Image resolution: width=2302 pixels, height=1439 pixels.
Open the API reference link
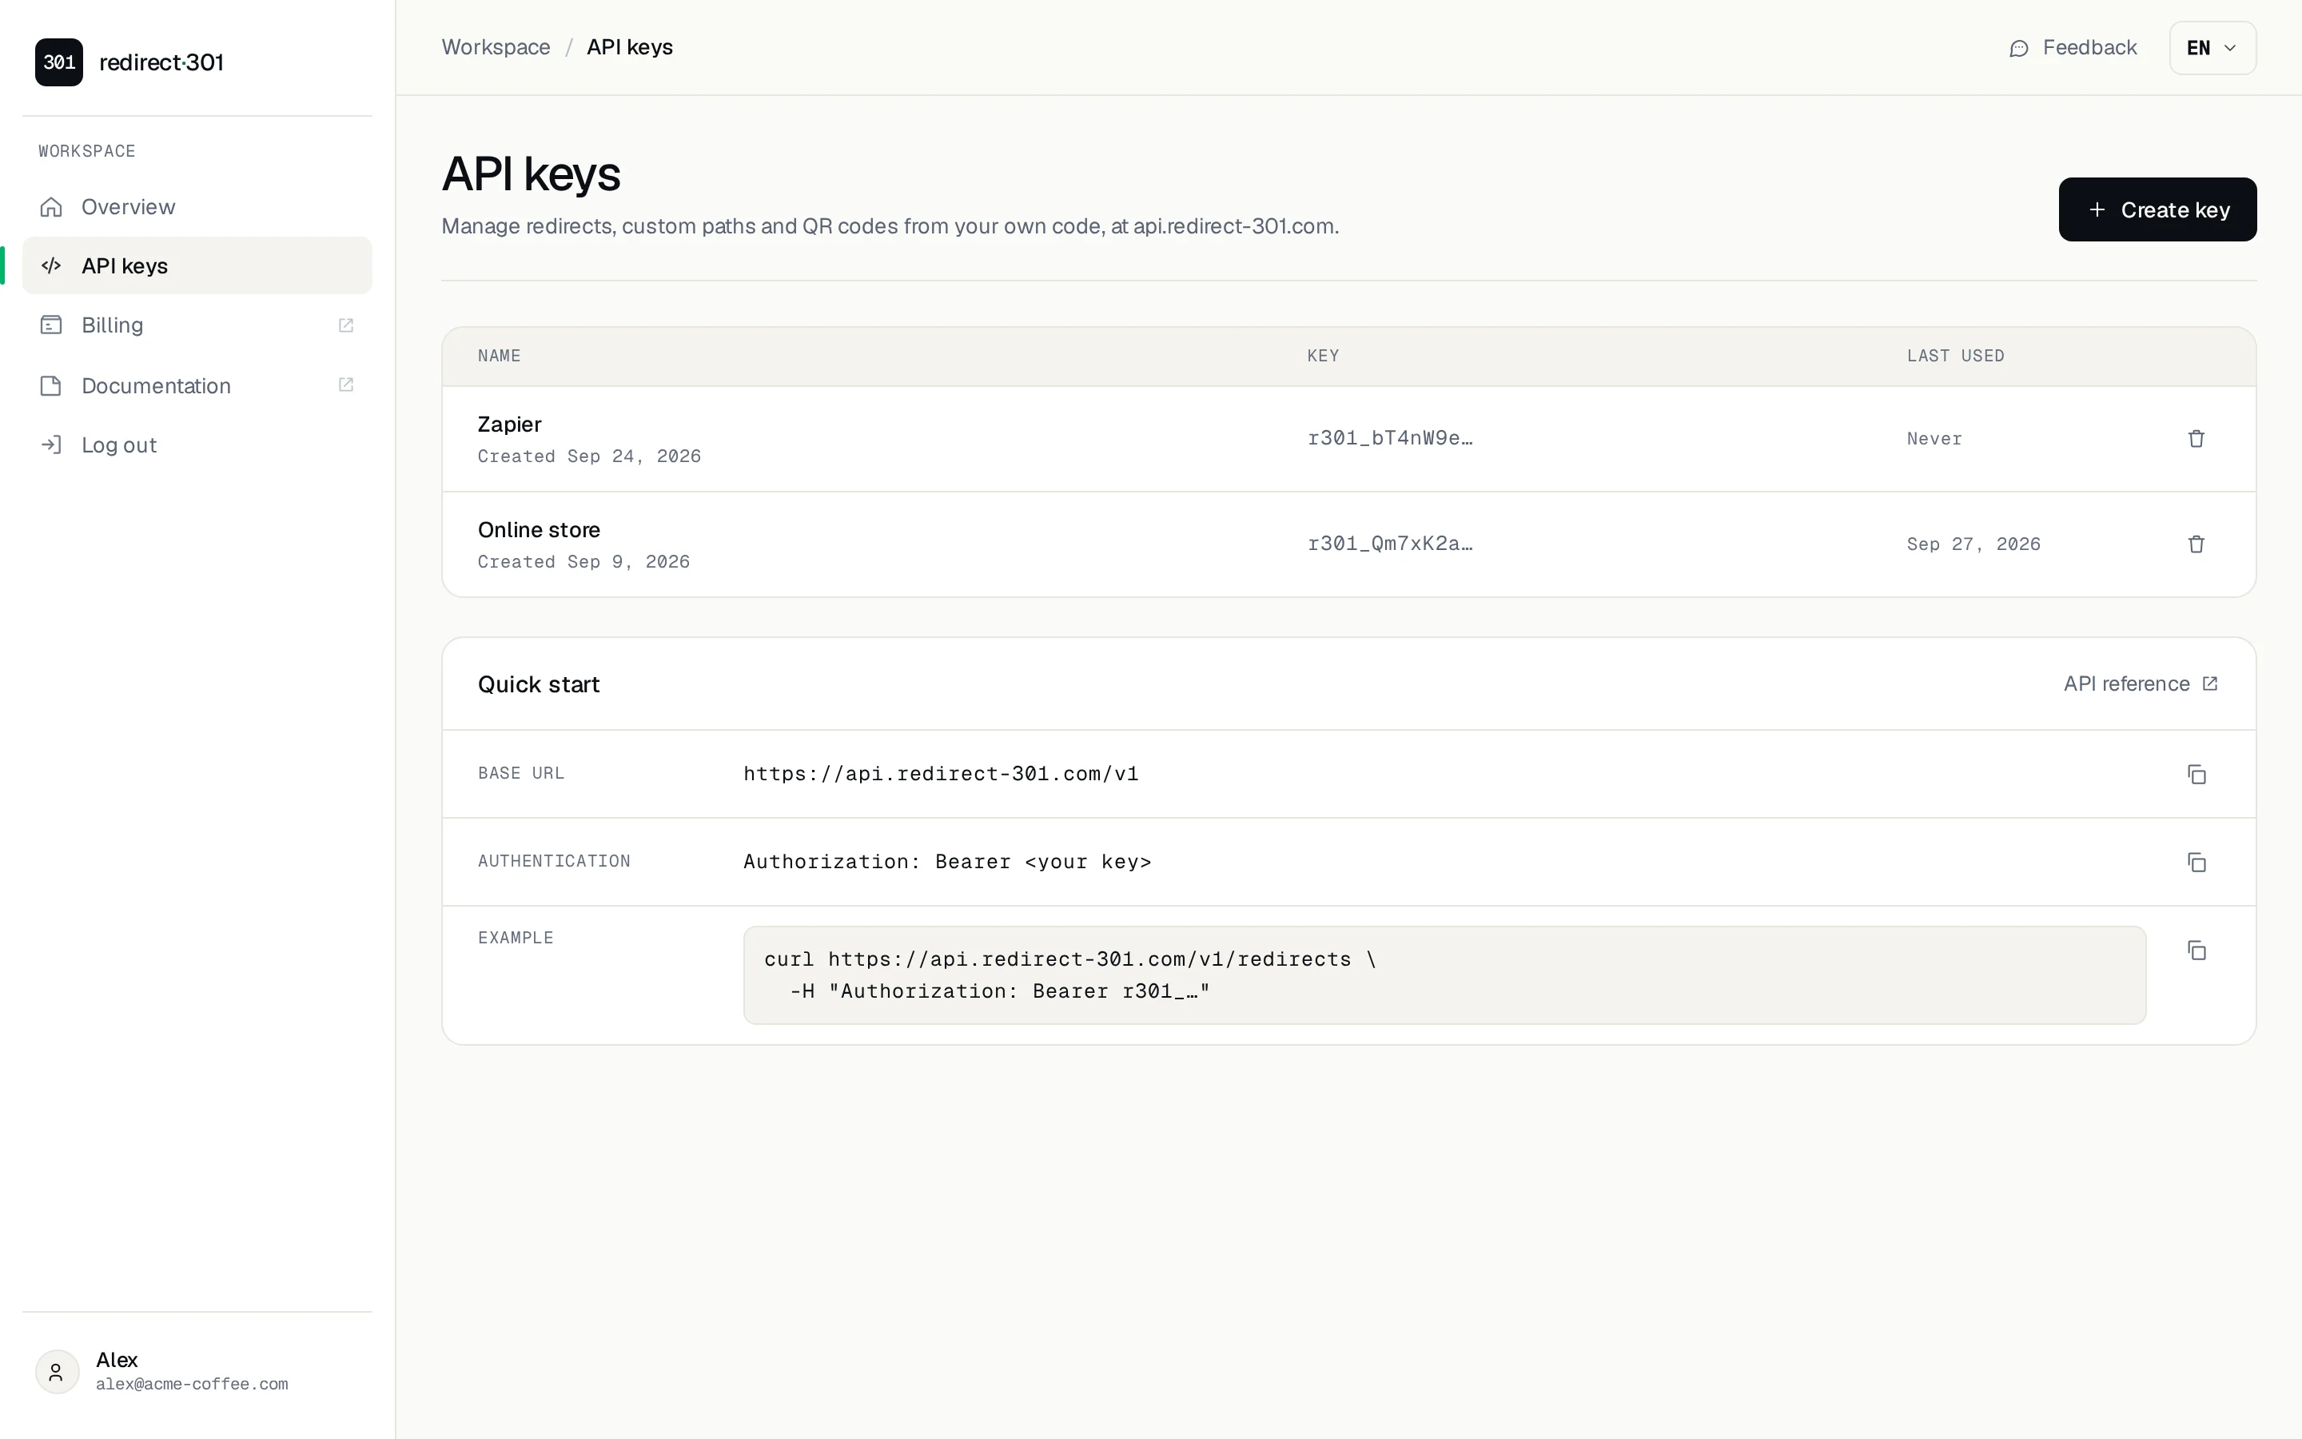click(2141, 684)
